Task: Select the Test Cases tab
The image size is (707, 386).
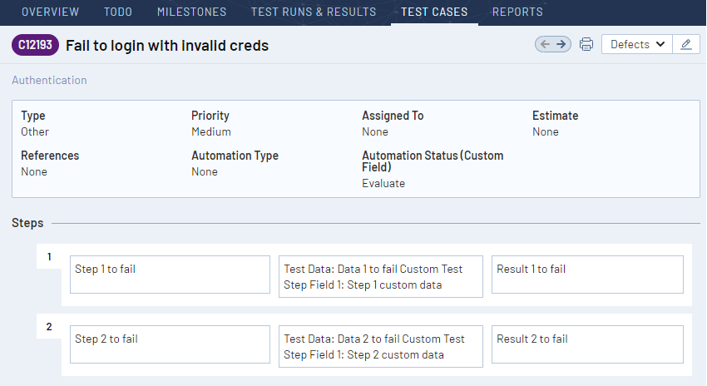Action: [434, 12]
